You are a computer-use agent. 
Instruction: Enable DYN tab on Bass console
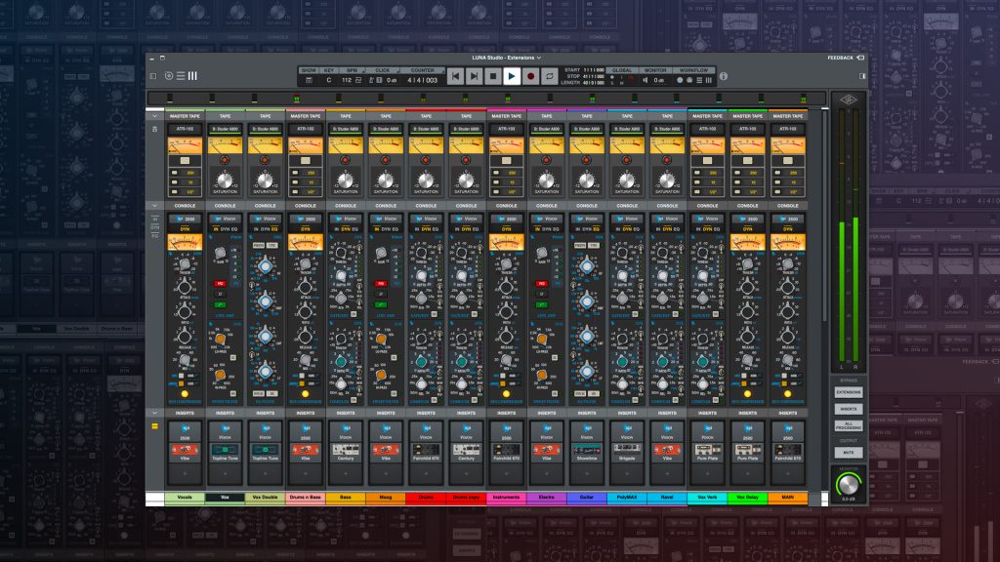pos(345,228)
